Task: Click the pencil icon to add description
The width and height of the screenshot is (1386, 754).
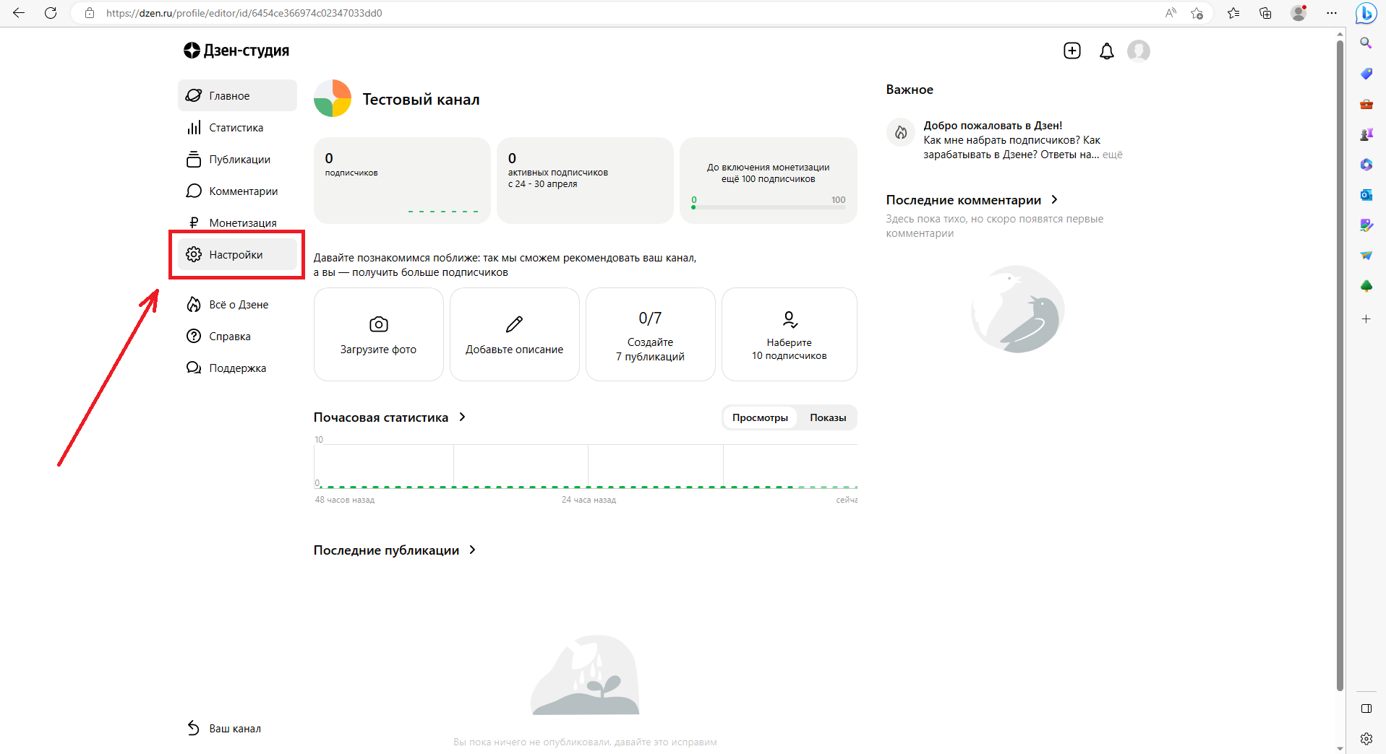Action: 514,325
